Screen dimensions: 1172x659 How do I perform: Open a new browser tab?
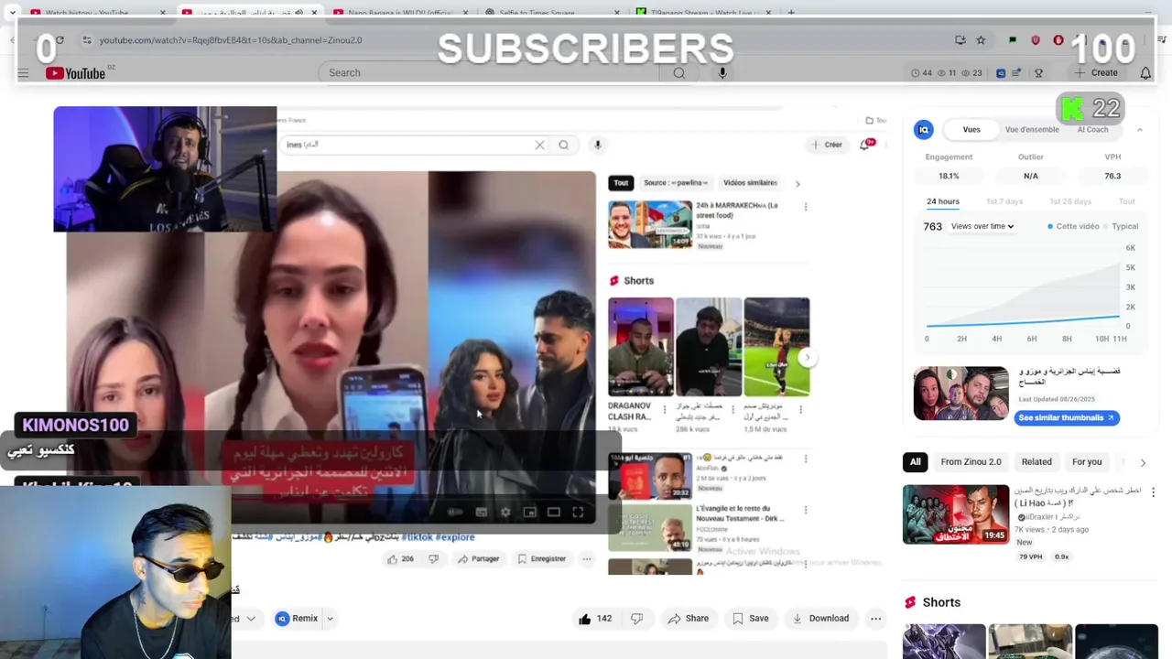[791, 13]
